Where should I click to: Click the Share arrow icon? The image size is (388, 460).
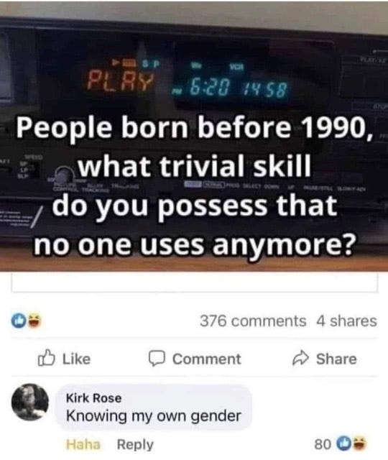(x=300, y=359)
